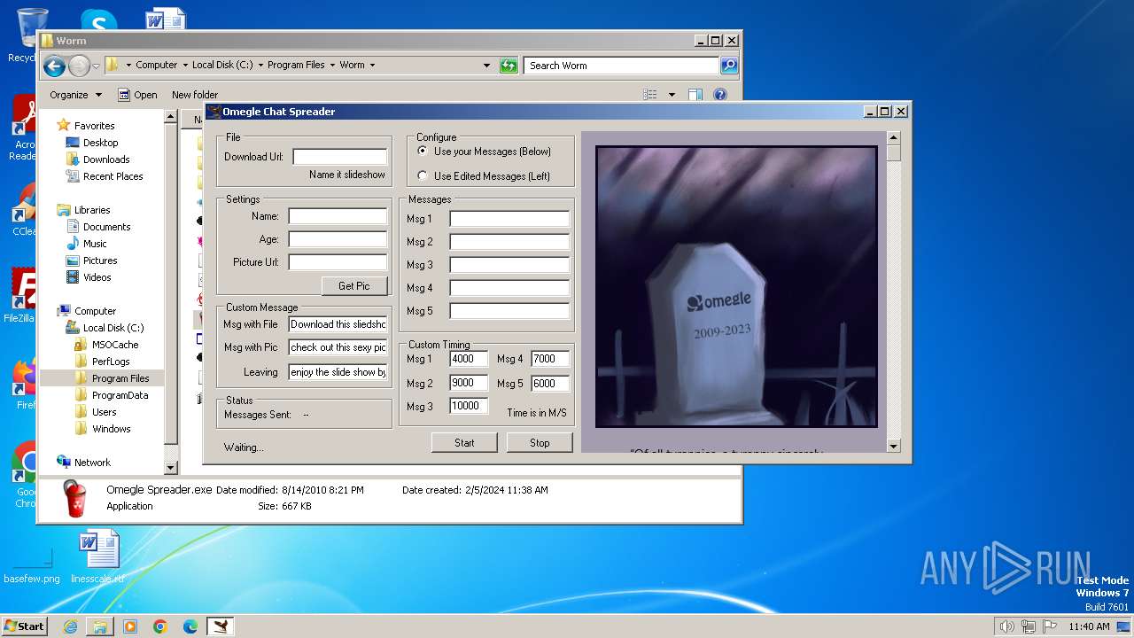Open address bar history dropdown

(x=486, y=65)
